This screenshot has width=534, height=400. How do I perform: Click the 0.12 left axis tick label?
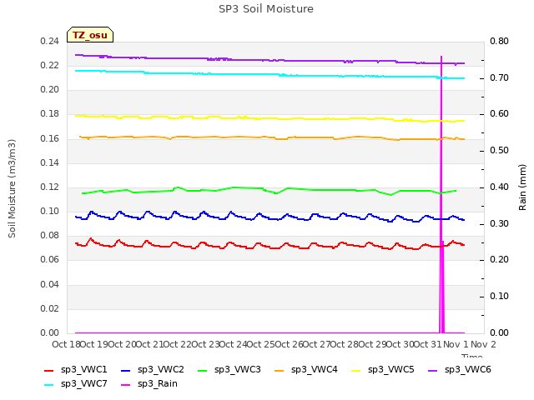(50, 187)
